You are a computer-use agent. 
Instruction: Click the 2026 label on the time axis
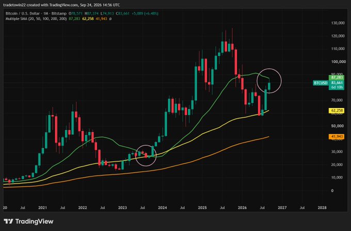[242, 208]
